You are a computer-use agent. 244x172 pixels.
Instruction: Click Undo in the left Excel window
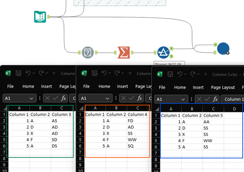coord(28,73)
